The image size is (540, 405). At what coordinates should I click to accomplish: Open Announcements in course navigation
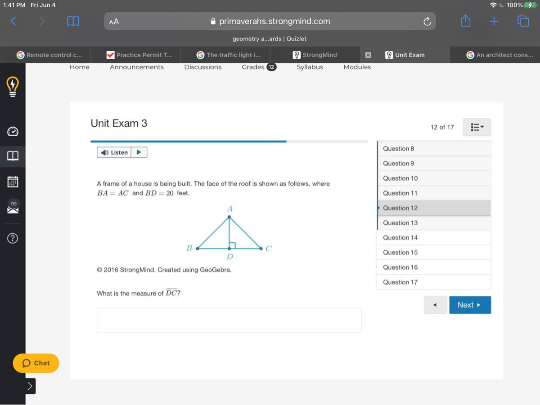point(137,67)
